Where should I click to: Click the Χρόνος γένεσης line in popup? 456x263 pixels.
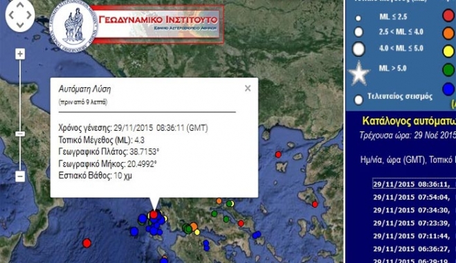tap(133, 128)
